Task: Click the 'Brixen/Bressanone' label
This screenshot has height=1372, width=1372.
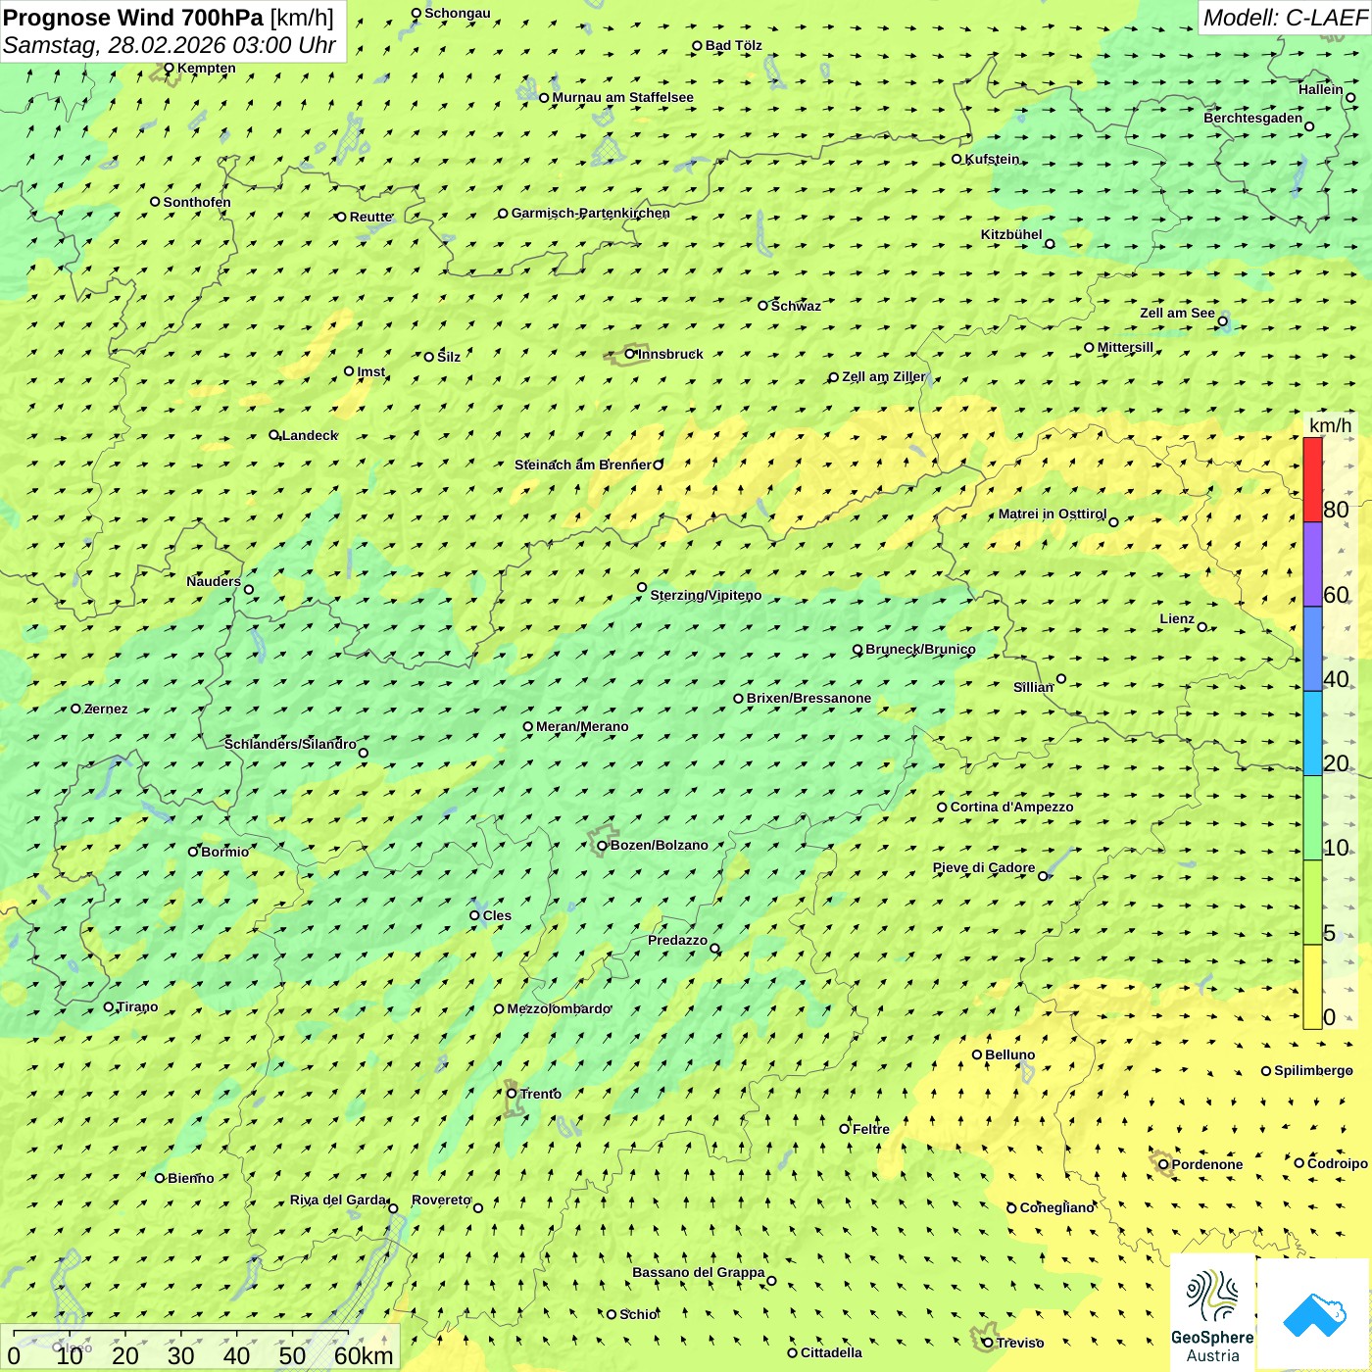Action: (x=808, y=699)
